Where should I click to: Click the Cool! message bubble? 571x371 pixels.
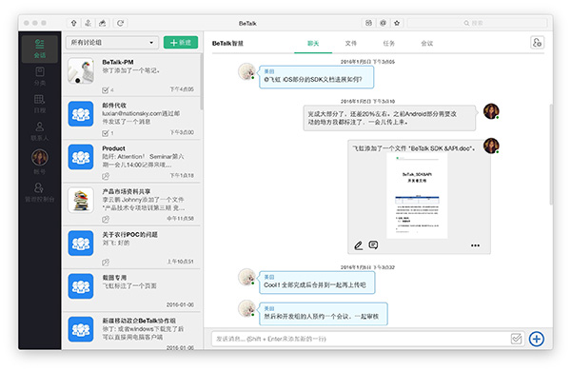pos(317,283)
